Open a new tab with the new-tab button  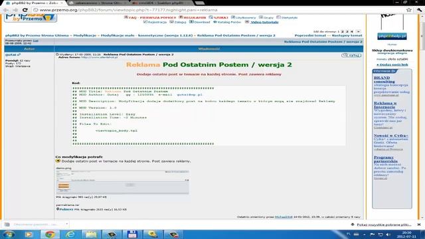coord(200,3)
